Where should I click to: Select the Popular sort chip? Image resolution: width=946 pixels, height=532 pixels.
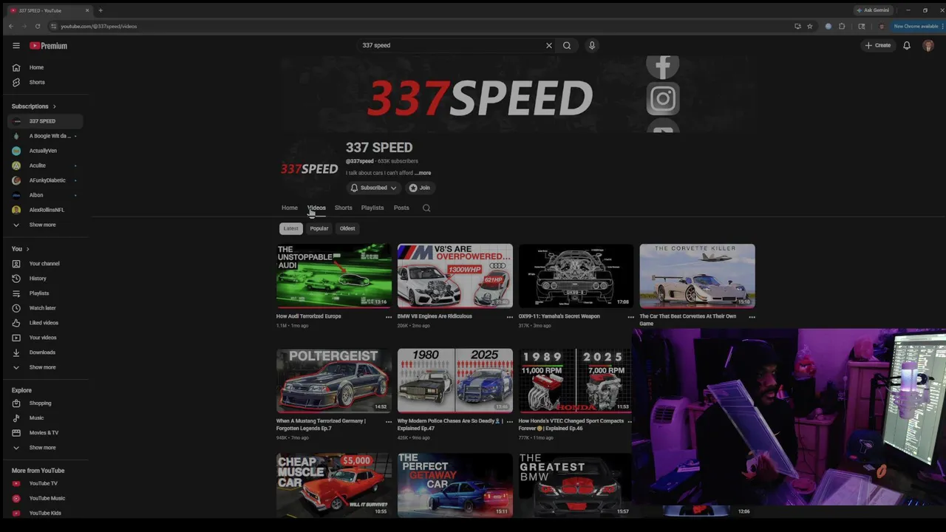pyautogui.click(x=319, y=228)
